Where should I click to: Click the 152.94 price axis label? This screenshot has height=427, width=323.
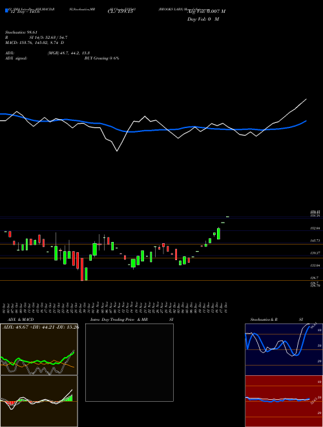(x=316, y=228)
